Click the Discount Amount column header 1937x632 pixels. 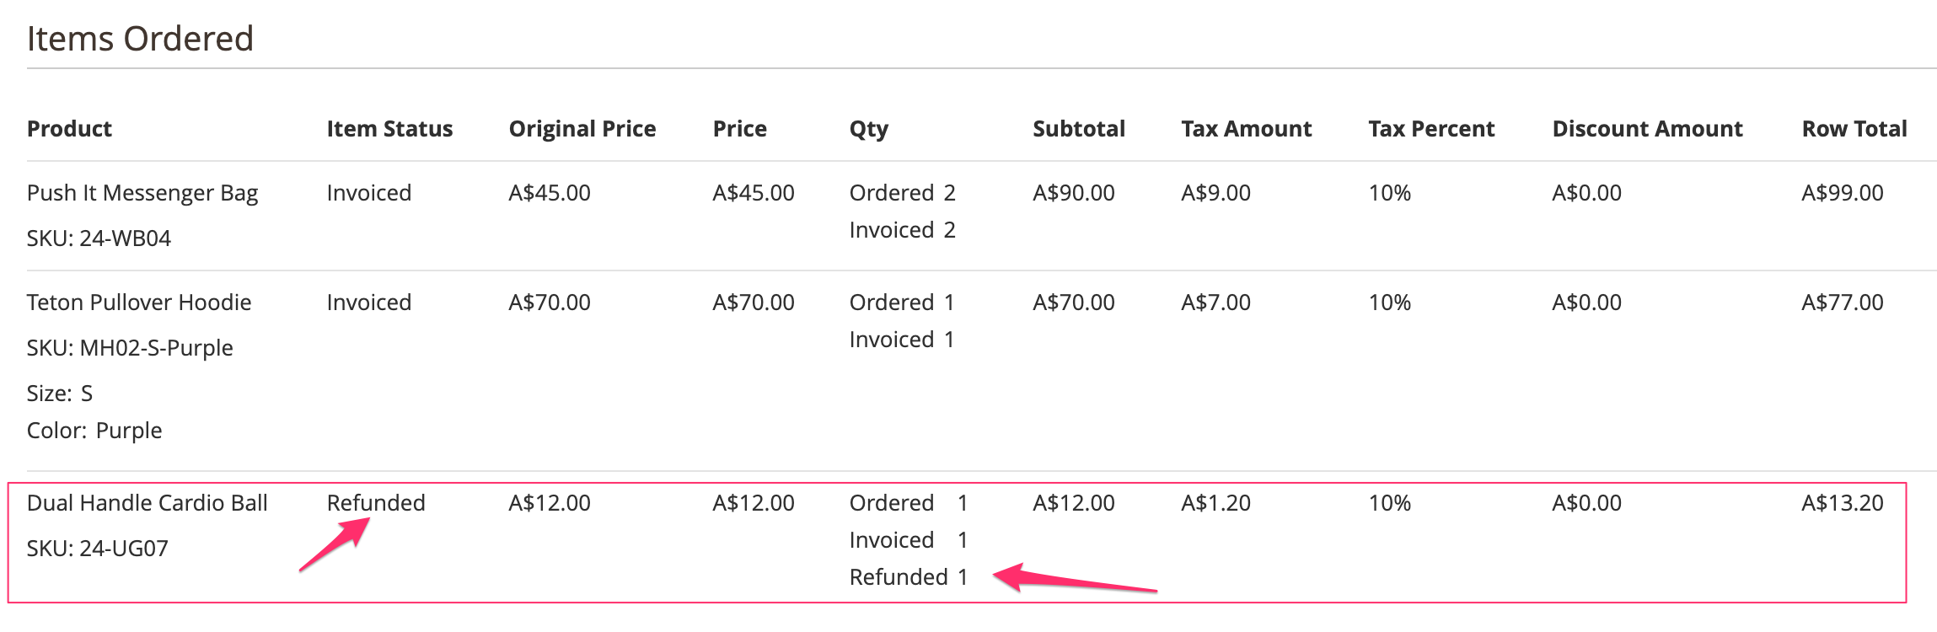(x=1647, y=129)
